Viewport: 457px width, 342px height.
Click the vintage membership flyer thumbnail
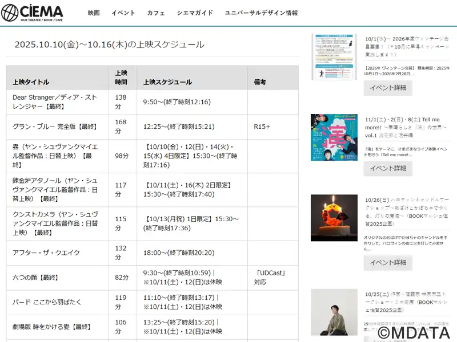coord(334,57)
